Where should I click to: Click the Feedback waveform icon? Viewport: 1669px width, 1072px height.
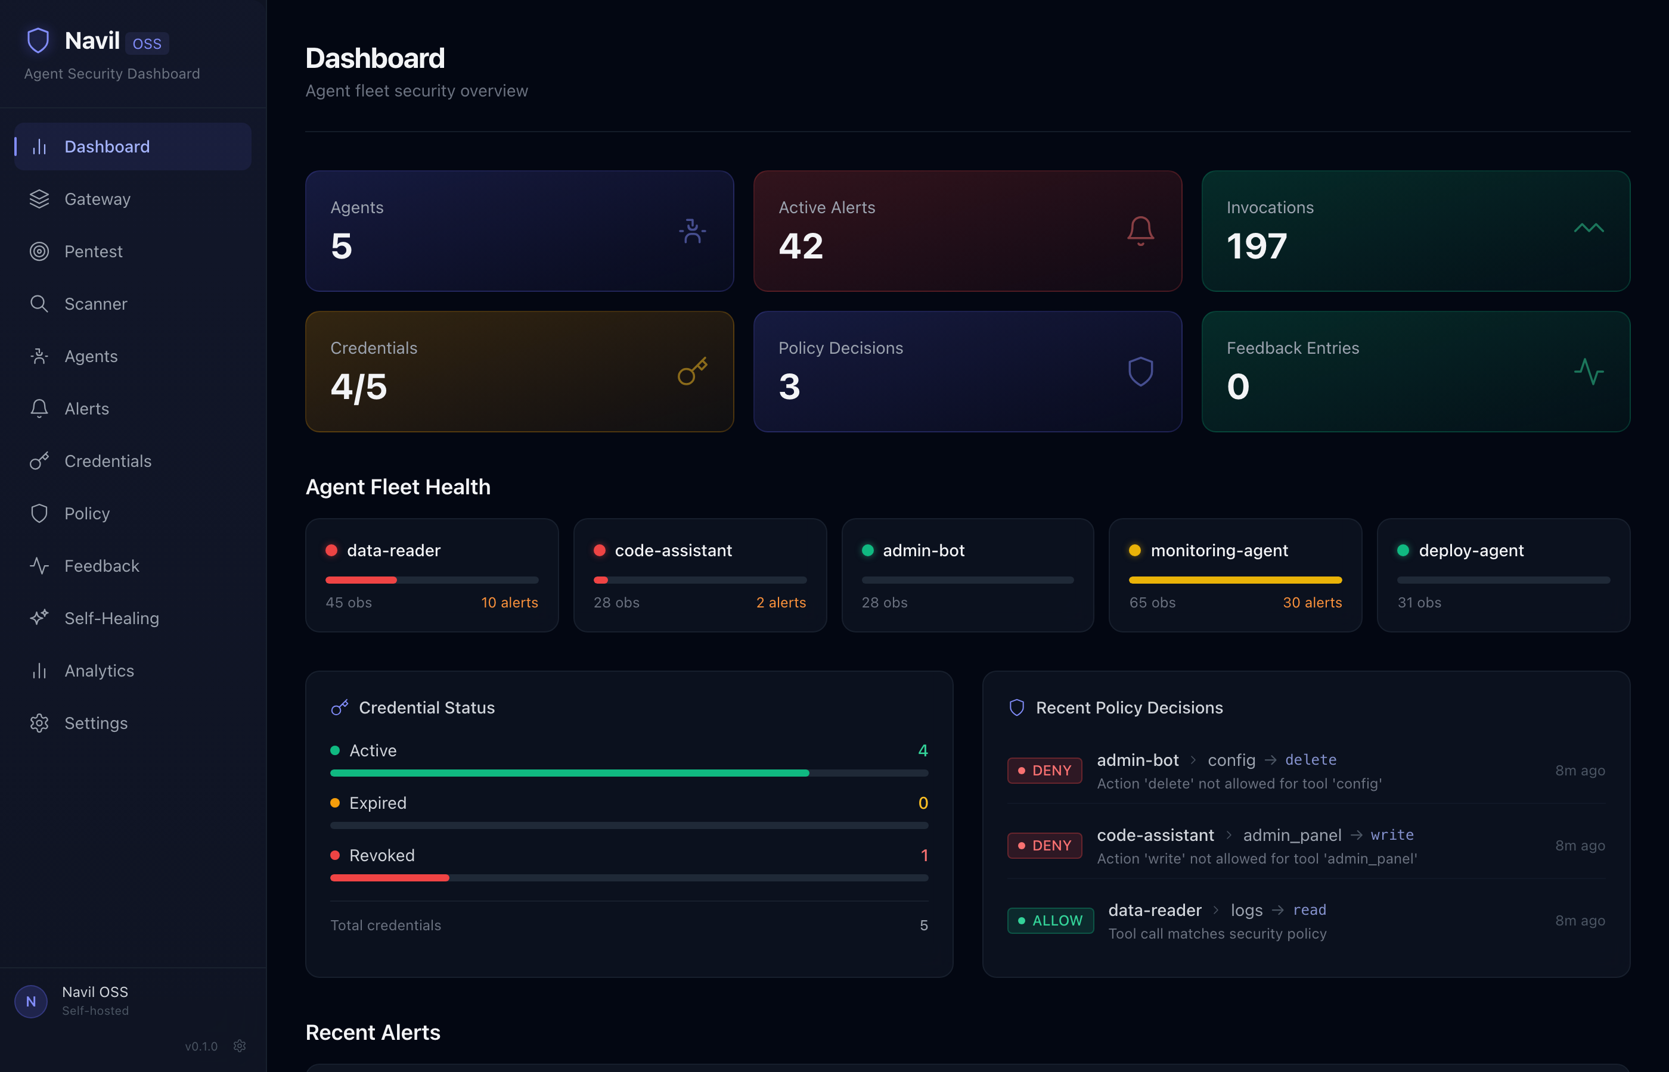coord(39,565)
